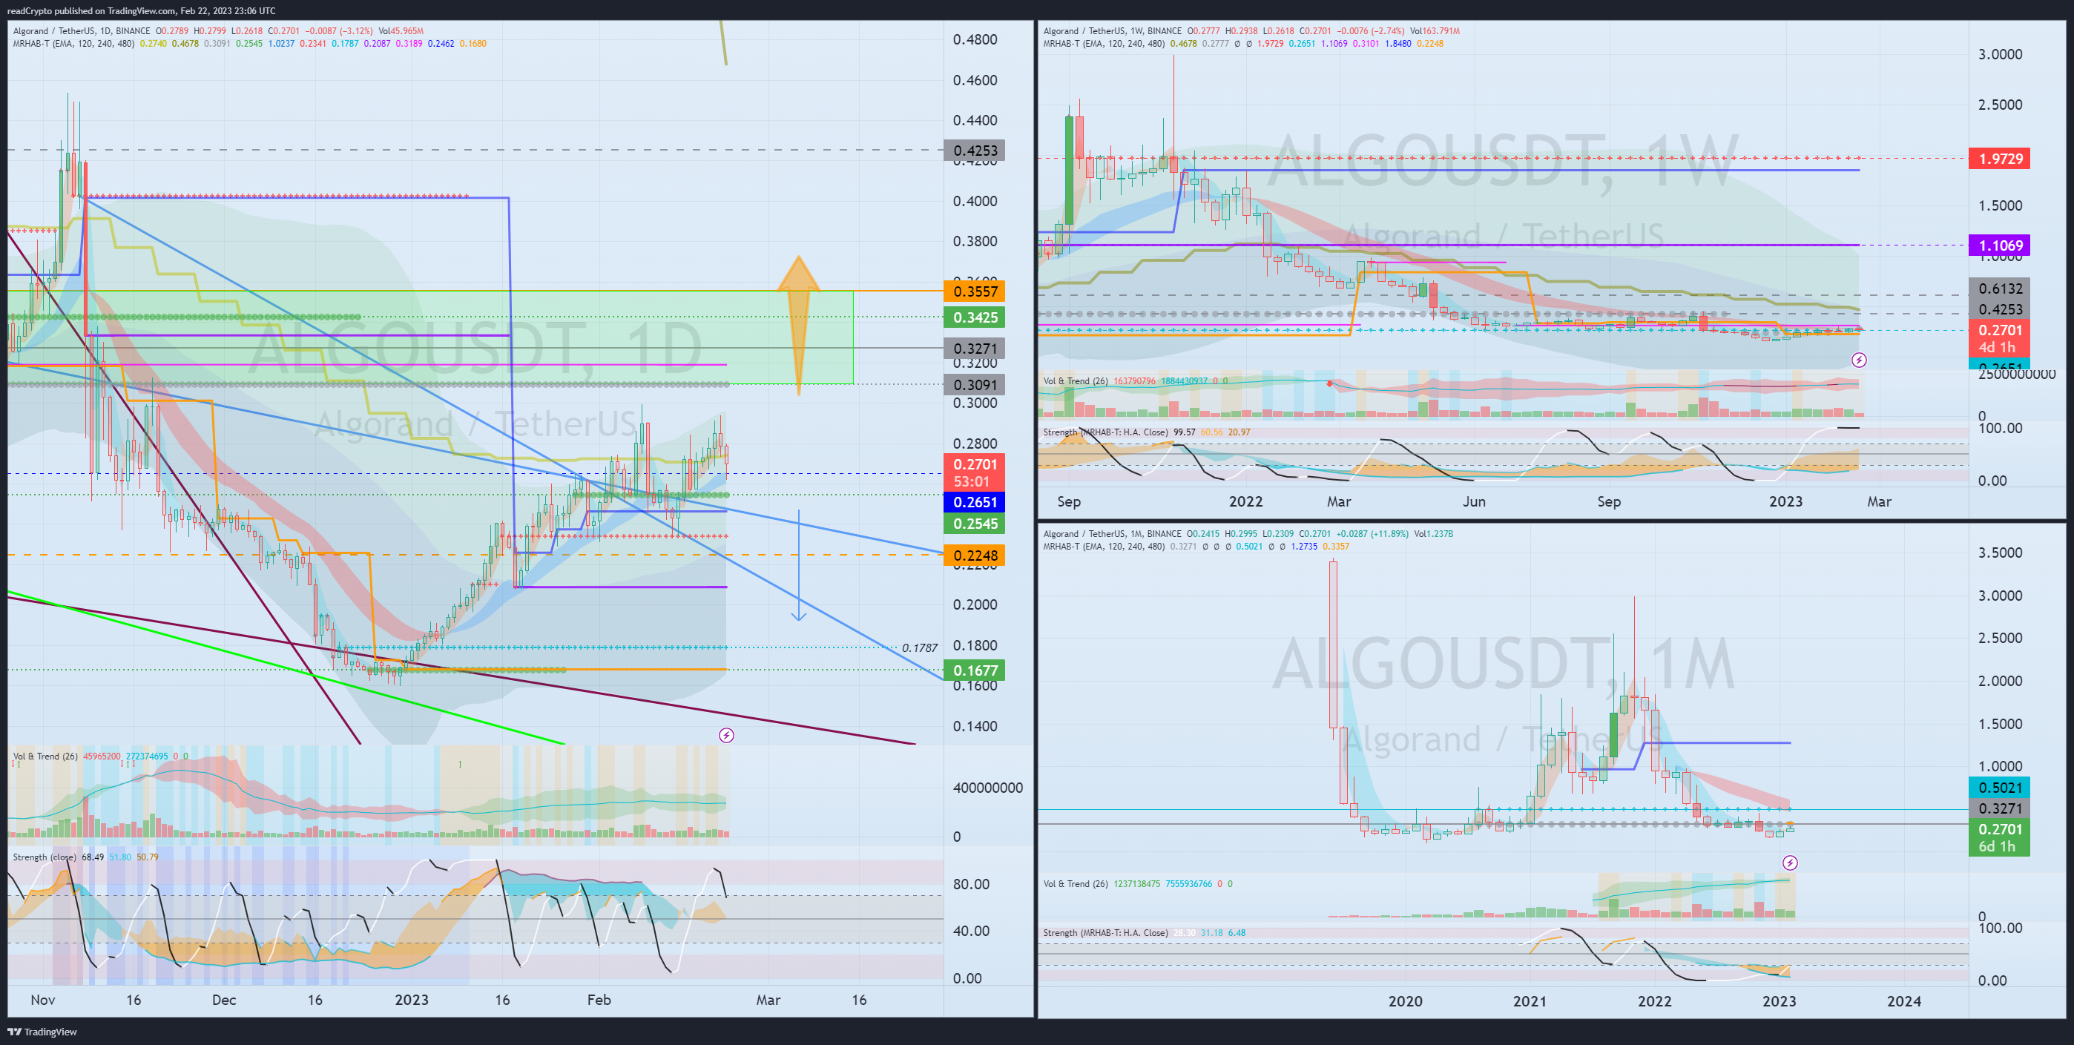Viewport: 2074px width, 1045px height.
Task: Click the lightning bolt icon on the monthly chart
Action: point(1790,863)
